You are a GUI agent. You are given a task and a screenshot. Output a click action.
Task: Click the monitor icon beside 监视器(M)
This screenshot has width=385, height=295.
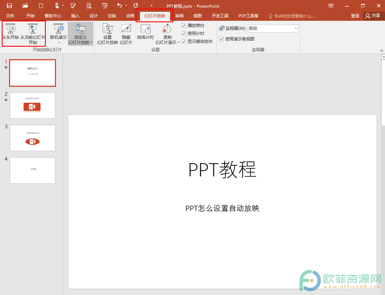(x=222, y=28)
